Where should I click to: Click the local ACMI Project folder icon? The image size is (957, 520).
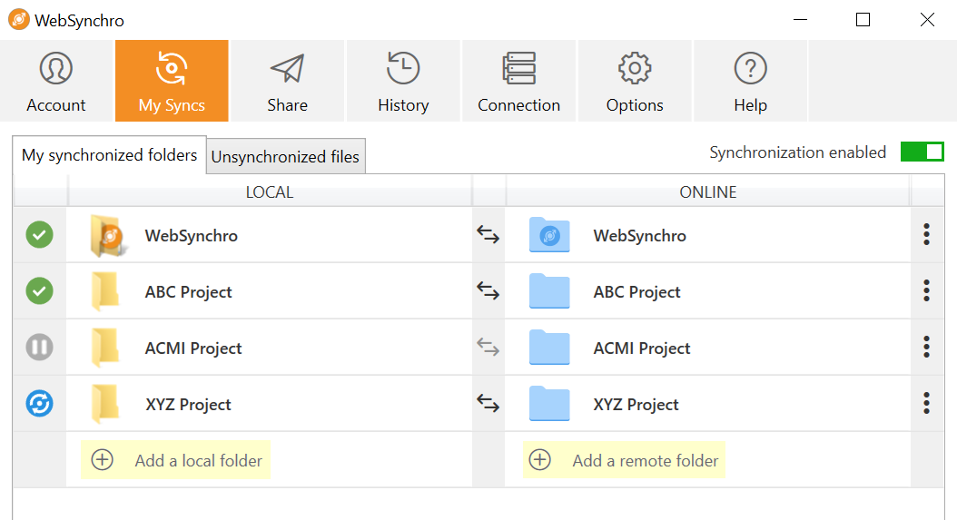pos(105,348)
